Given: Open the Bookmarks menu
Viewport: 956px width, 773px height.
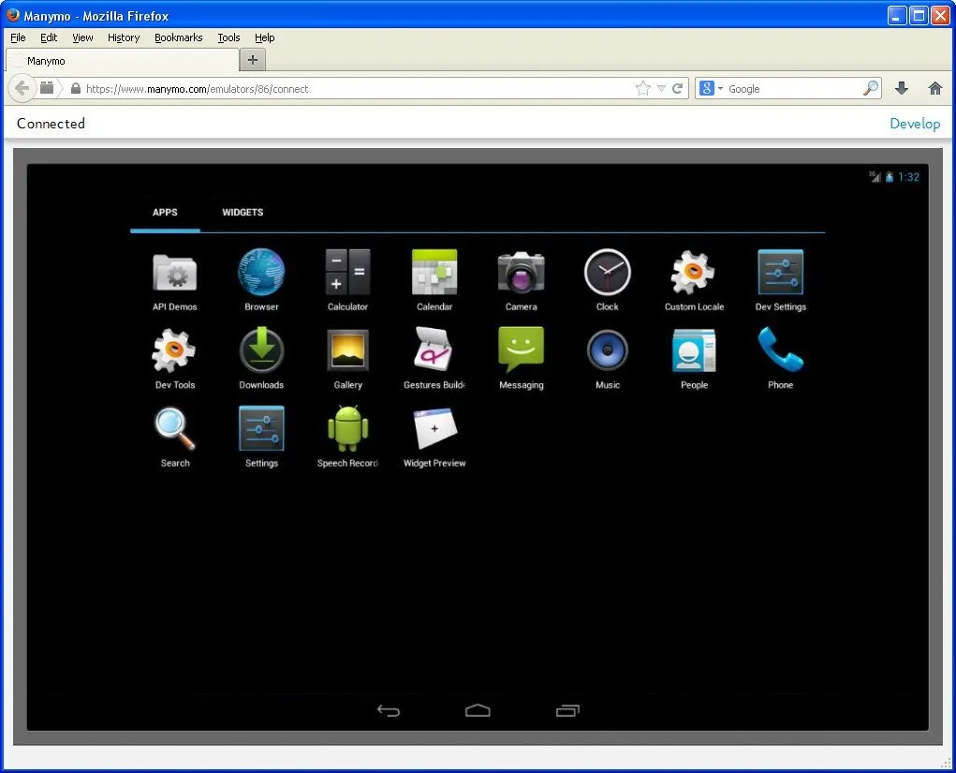Looking at the screenshot, I should (x=178, y=37).
